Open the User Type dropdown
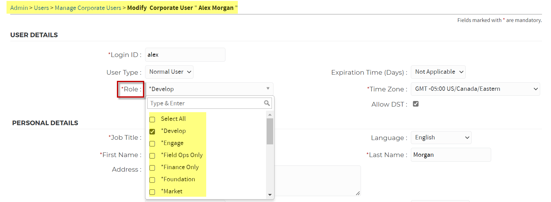 click(x=169, y=72)
